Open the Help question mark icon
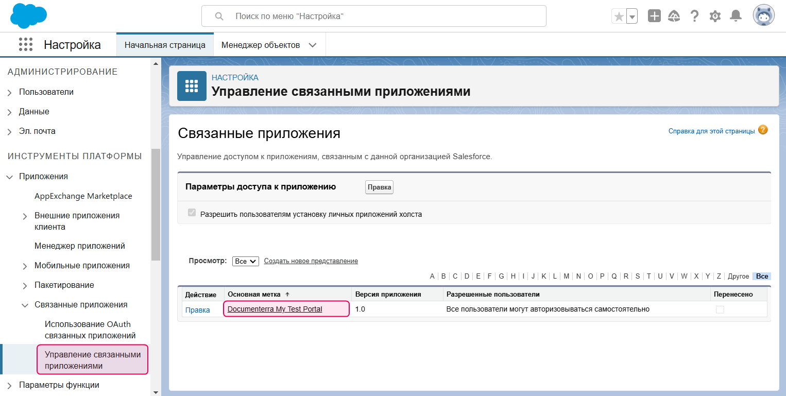 (x=694, y=15)
